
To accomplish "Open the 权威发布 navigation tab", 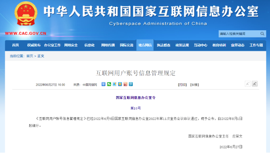I will click(34, 45).
